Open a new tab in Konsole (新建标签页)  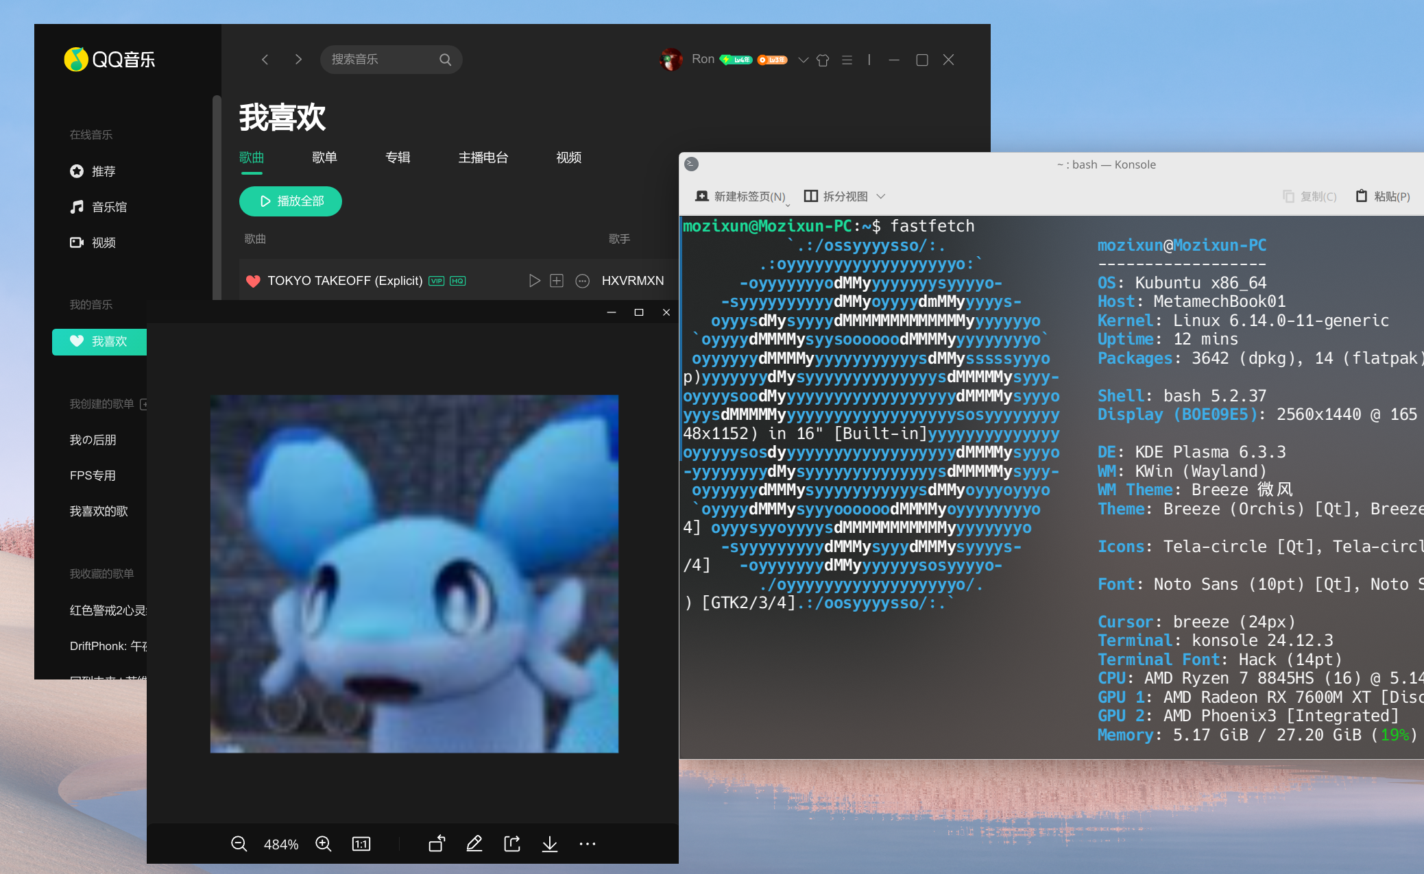[x=741, y=197]
